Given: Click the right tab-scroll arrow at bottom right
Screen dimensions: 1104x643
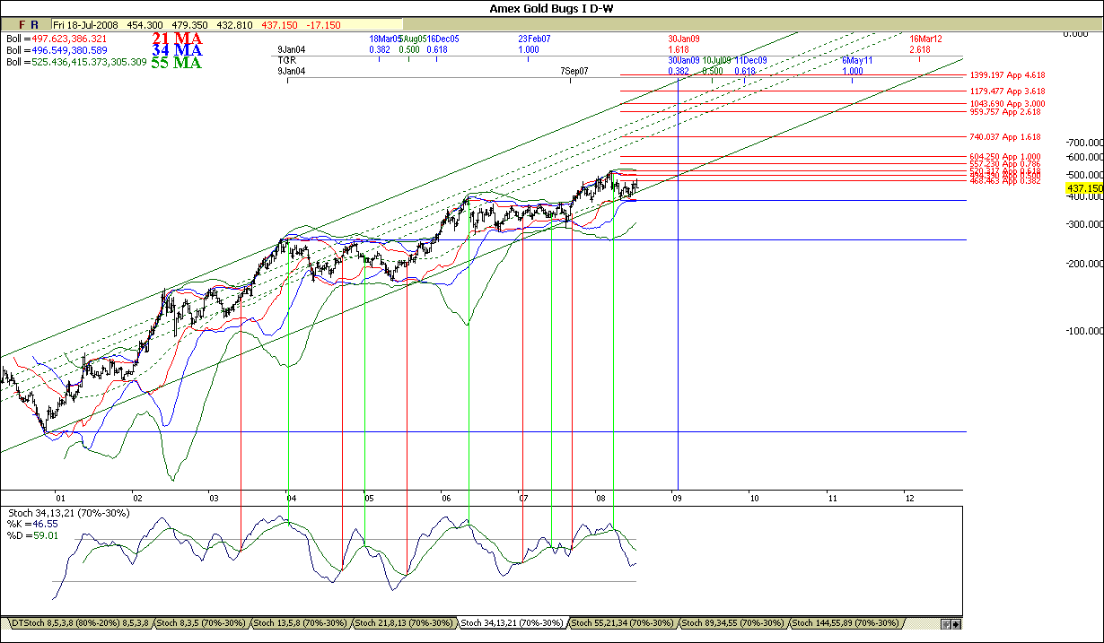Looking at the screenshot, I should pyautogui.click(x=956, y=623).
